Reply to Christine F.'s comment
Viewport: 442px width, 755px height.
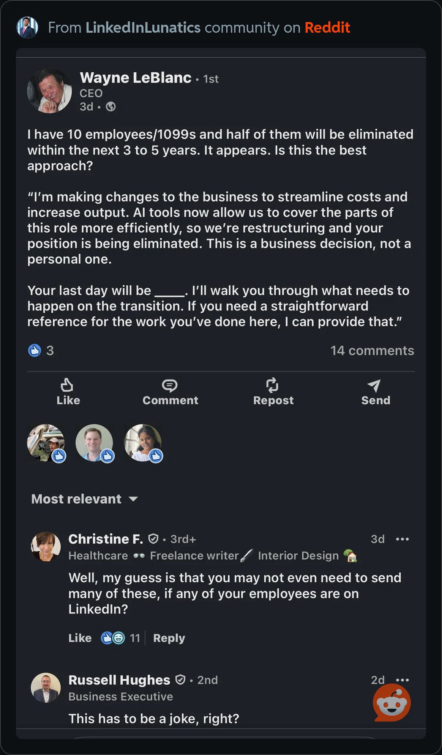point(169,638)
